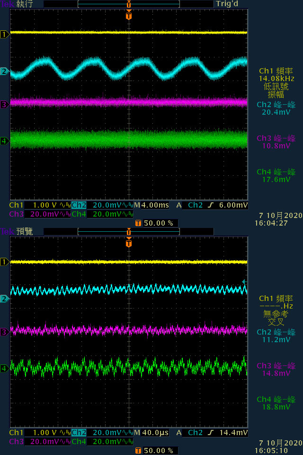Click Ch3 20.0mV scale in the 預覽 capture
Screen dimensions: 303x455
(40, 442)
